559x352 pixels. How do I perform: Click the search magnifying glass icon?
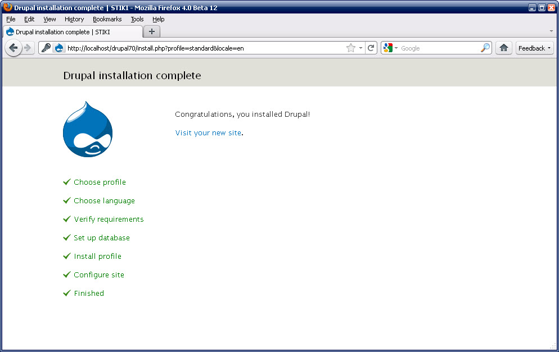[485, 48]
